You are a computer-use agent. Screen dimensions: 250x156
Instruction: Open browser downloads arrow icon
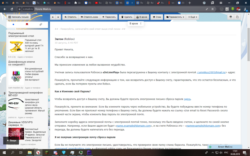pyautogui.click(x=245, y=9)
